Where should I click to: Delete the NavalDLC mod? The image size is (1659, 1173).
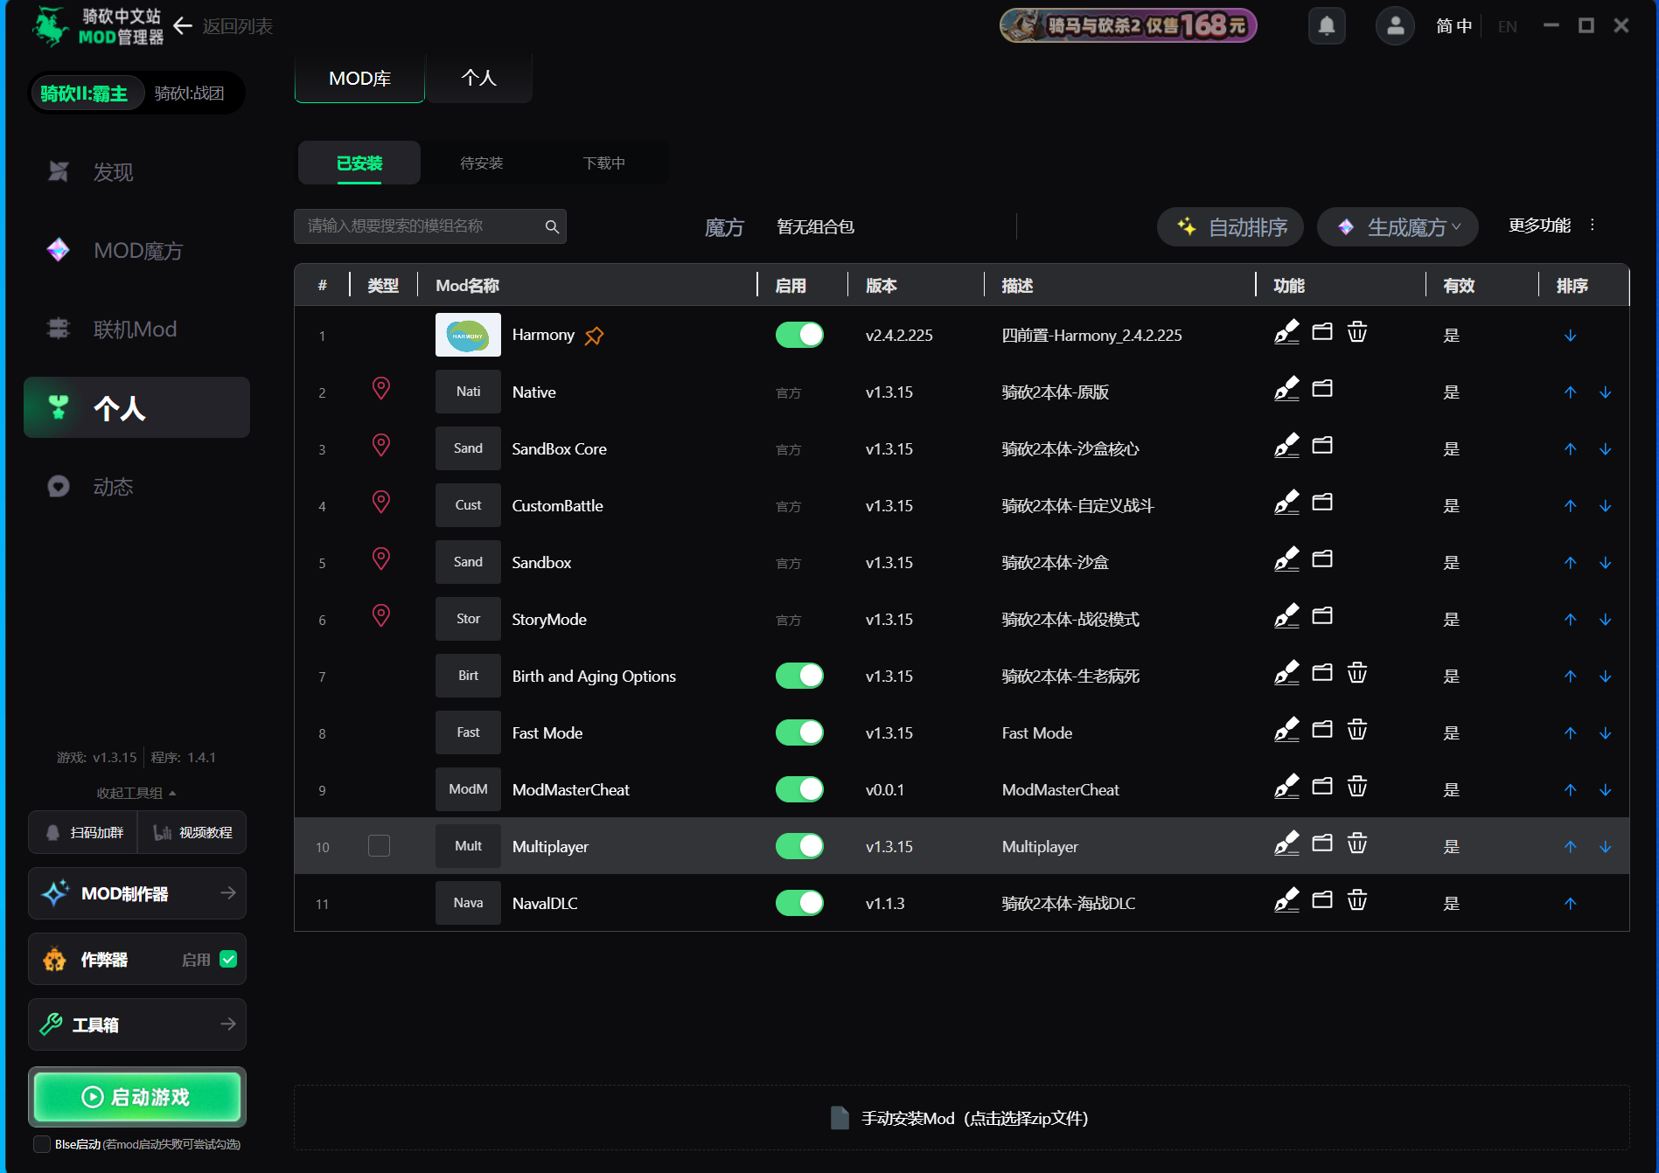point(1357,900)
